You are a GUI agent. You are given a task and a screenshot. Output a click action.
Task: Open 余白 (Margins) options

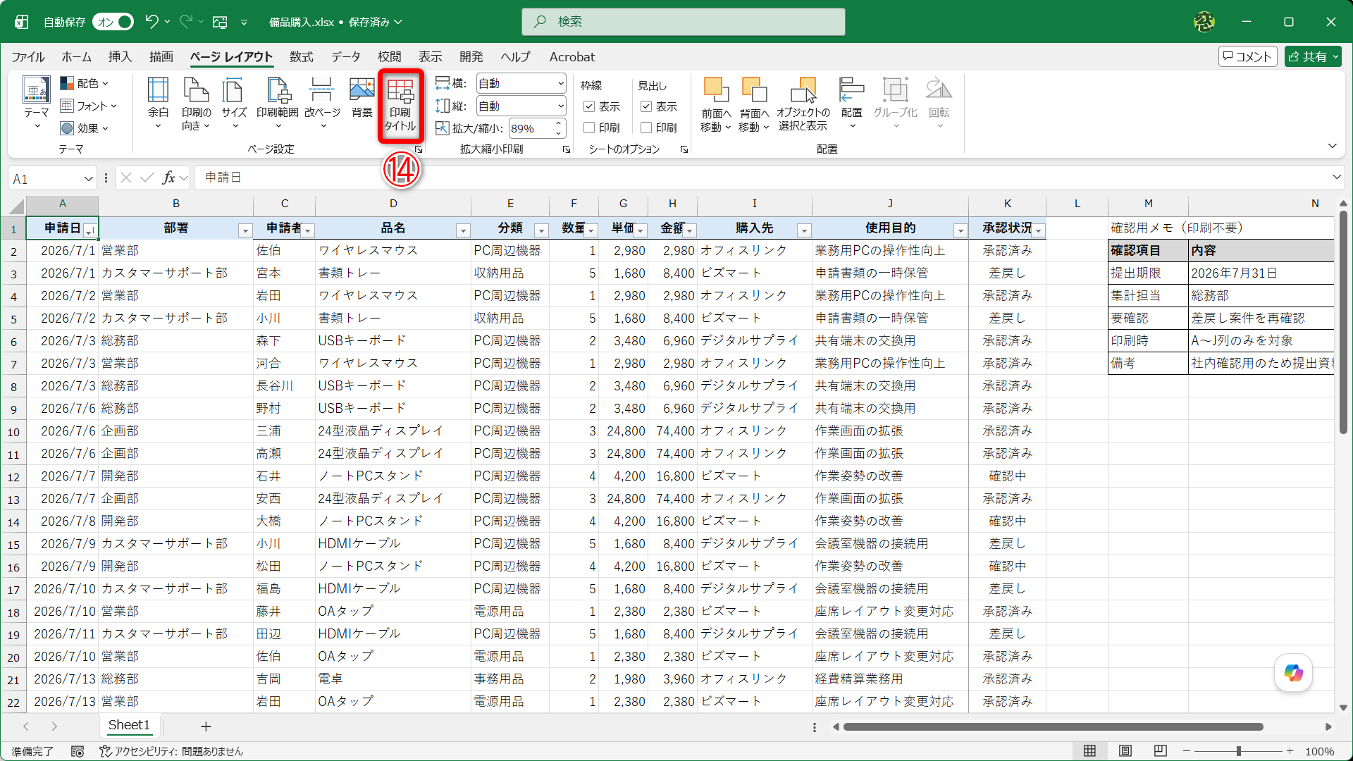[x=158, y=103]
